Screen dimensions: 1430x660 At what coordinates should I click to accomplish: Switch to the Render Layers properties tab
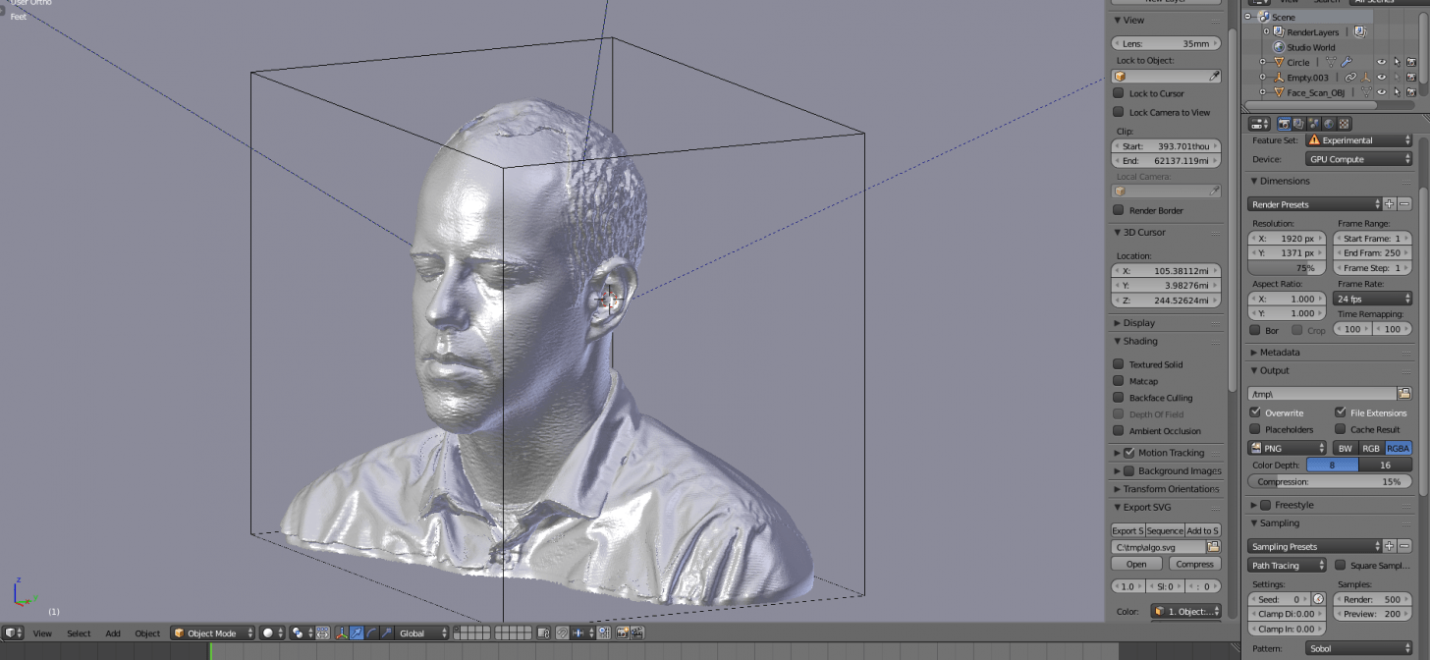tap(1298, 124)
